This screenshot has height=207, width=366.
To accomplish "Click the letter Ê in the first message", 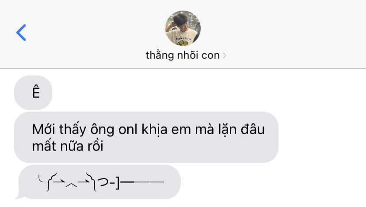I will pos(36,92).
